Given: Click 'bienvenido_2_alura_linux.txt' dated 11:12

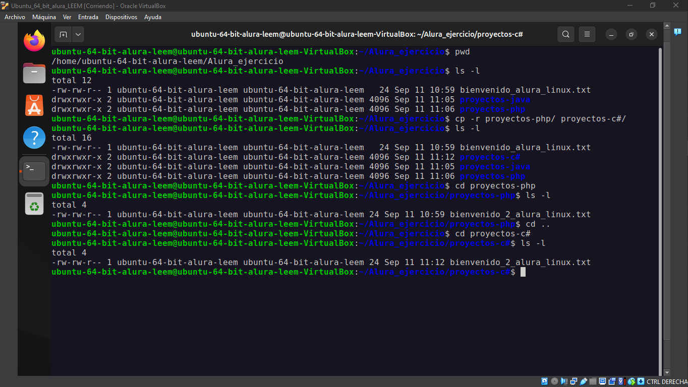Looking at the screenshot, I should coord(520,263).
